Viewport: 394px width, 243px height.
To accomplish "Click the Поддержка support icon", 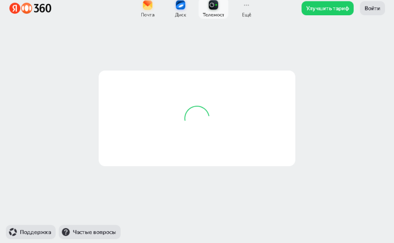I will 13,232.
